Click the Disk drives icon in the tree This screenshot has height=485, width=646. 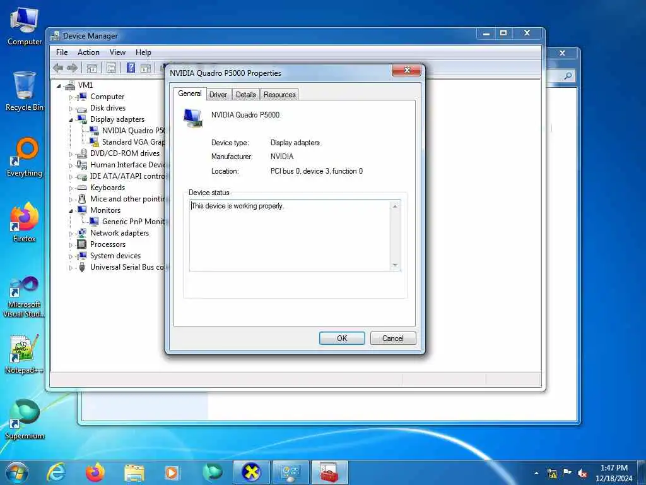click(x=82, y=109)
